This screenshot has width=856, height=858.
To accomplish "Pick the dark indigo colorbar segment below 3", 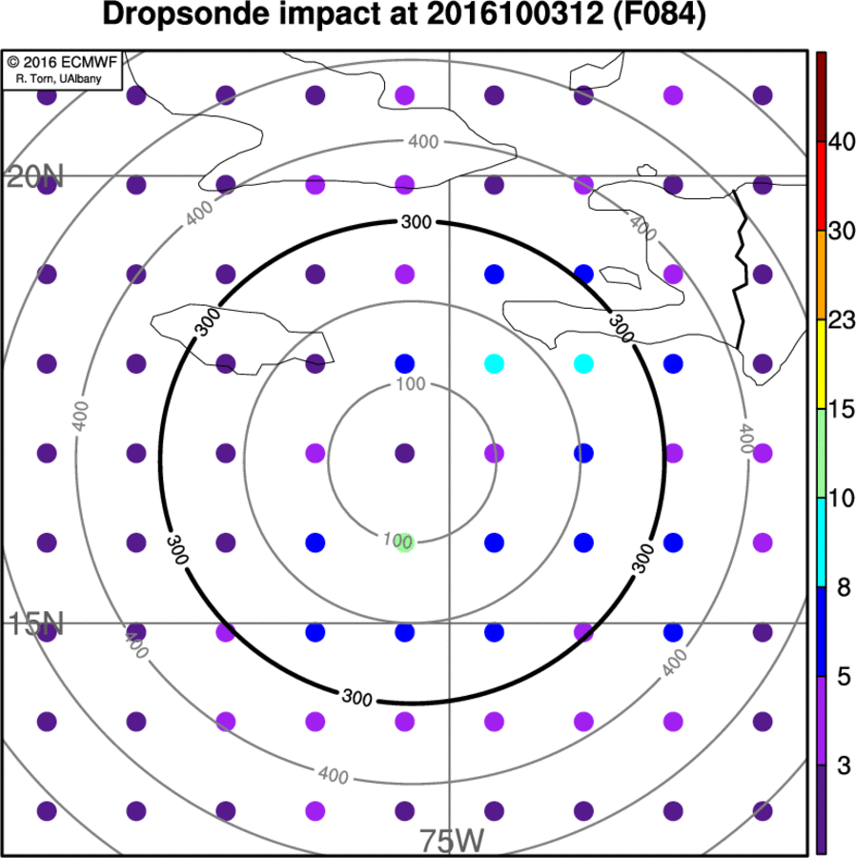I will coord(821,809).
